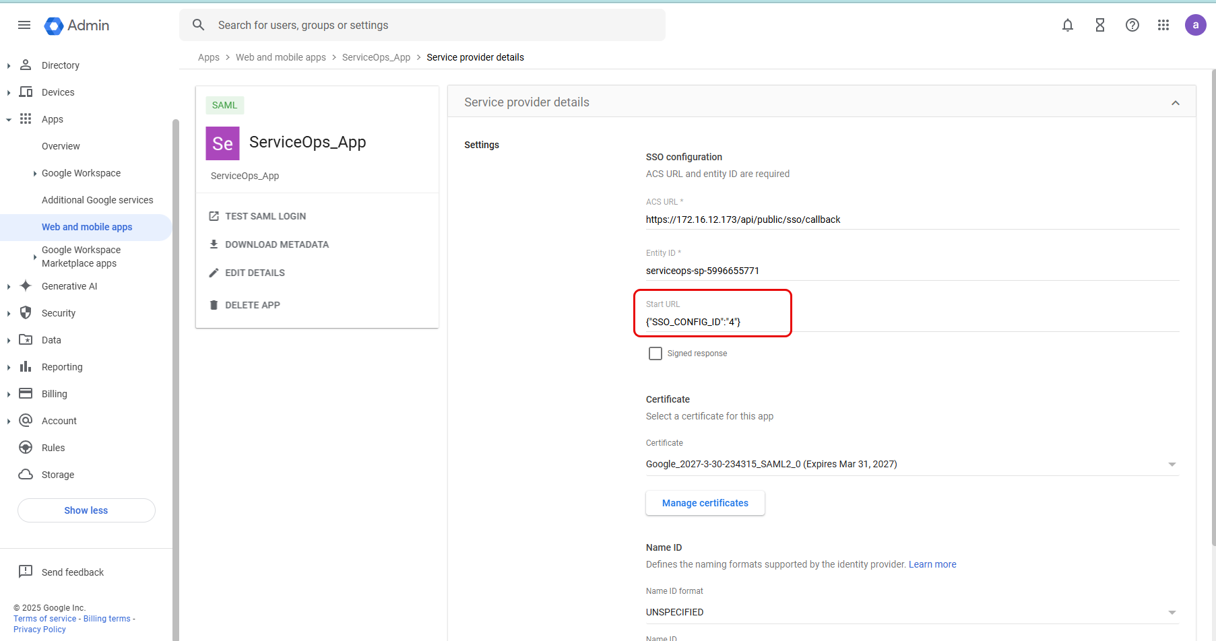1216x641 pixels.
Task: Click the ServiceOps_App 'Se' app icon
Action: [222, 143]
